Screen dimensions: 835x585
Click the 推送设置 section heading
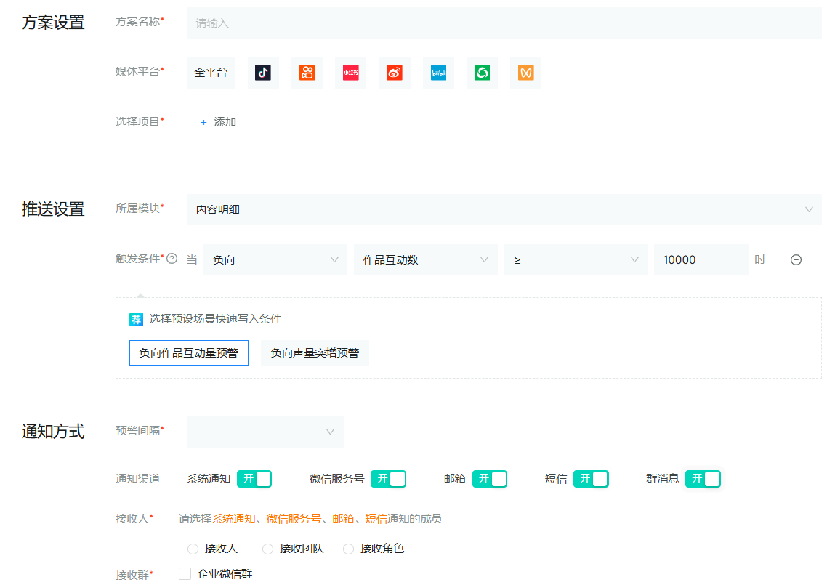click(53, 209)
